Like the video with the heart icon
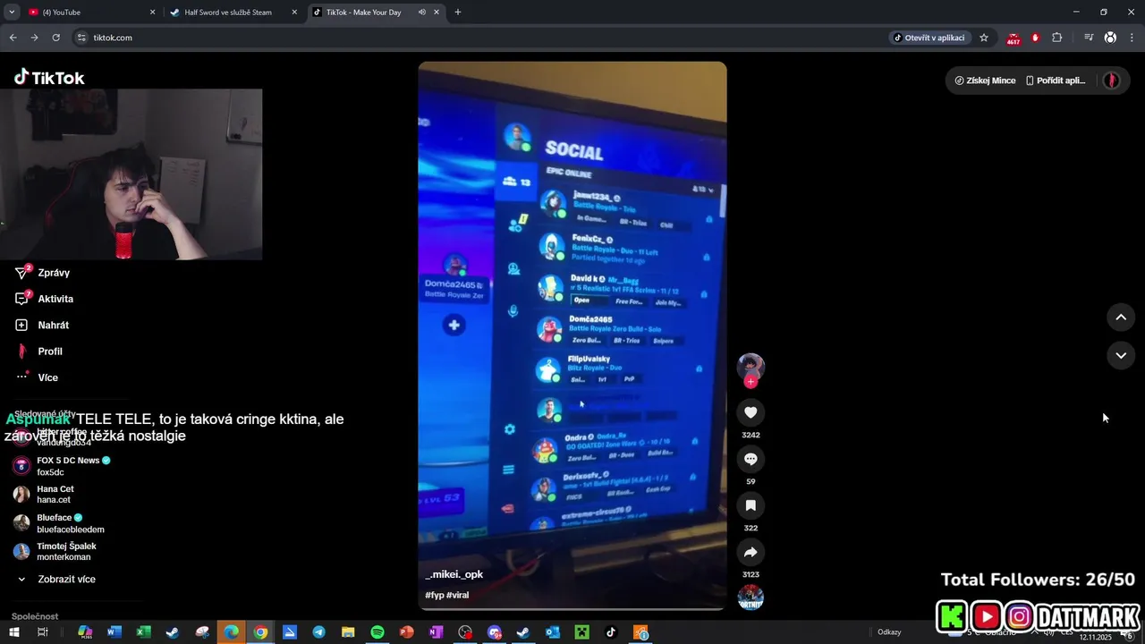Viewport: 1145px width, 644px height. pos(751,412)
